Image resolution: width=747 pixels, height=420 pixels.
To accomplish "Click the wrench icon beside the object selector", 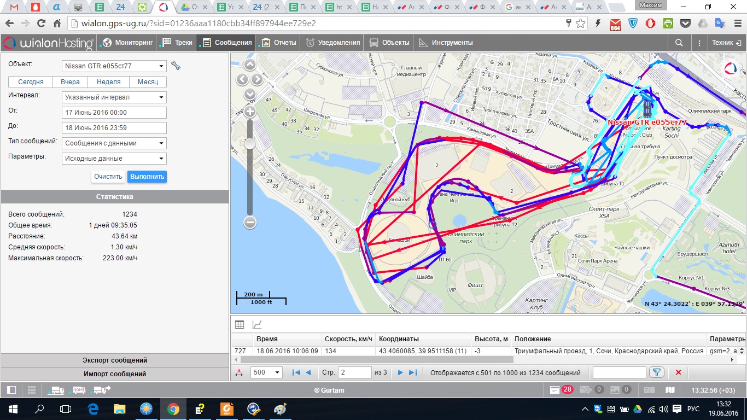I will click(x=176, y=66).
